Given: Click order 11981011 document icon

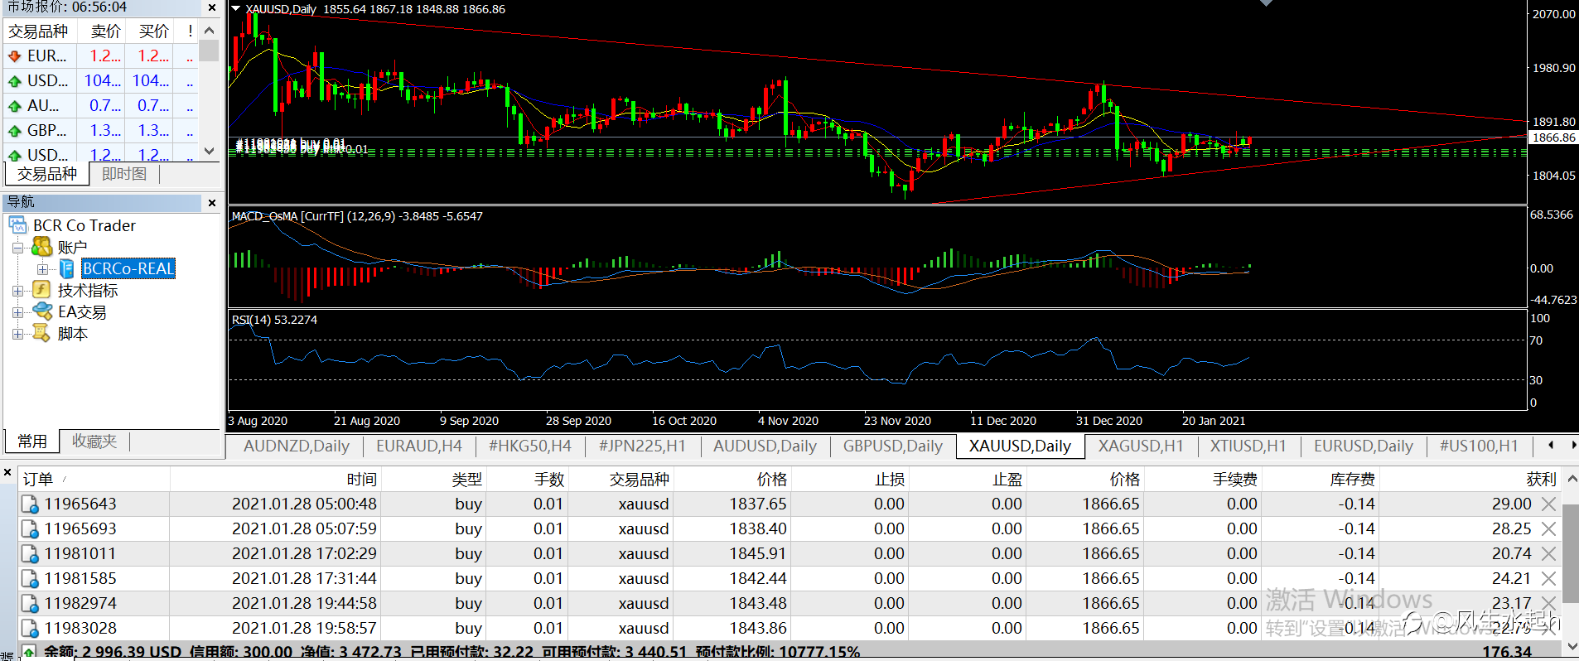Looking at the screenshot, I should pyautogui.click(x=30, y=554).
